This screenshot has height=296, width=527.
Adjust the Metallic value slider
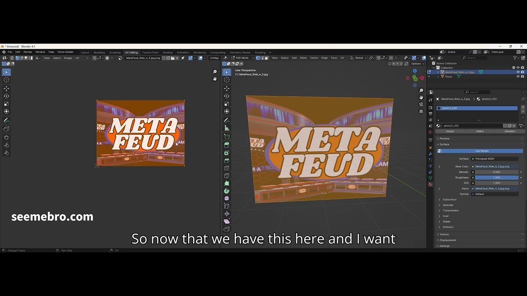[497, 172]
